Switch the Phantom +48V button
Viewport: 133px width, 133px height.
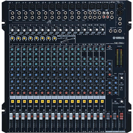(109, 46)
